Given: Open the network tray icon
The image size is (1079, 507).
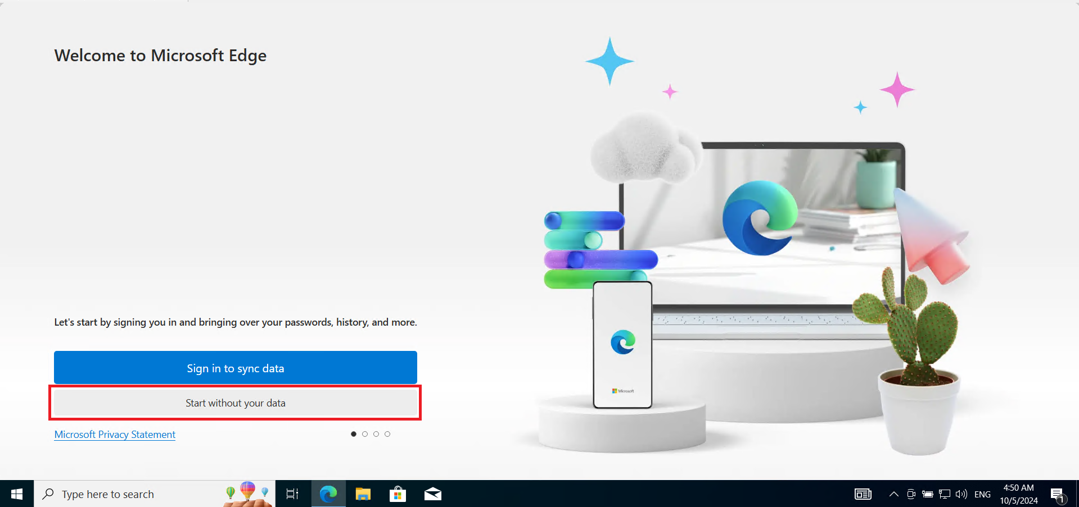Looking at the screenshot, I should (x=945, y=494).
